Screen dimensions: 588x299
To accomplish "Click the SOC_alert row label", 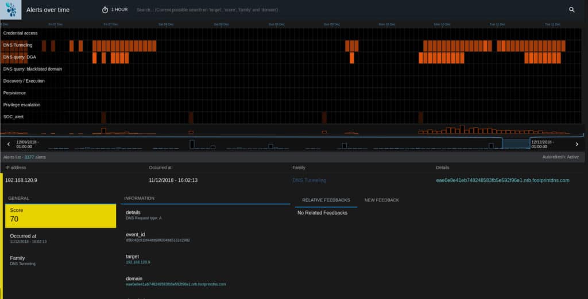I will click(14, 117).
